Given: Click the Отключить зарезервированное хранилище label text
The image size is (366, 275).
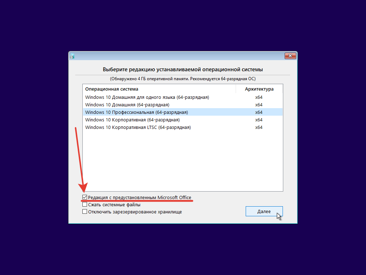Looking at the screenshot, I should (x=135, y=212).
